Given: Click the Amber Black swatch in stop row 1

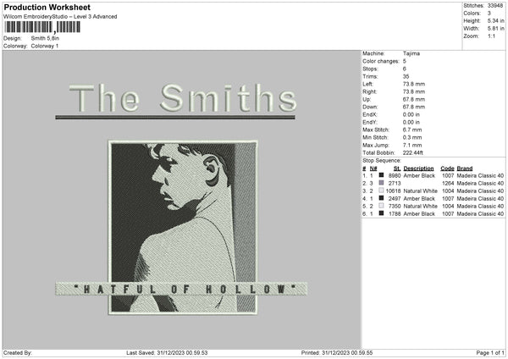Looking at the screenshot, I should click(381, 175).
